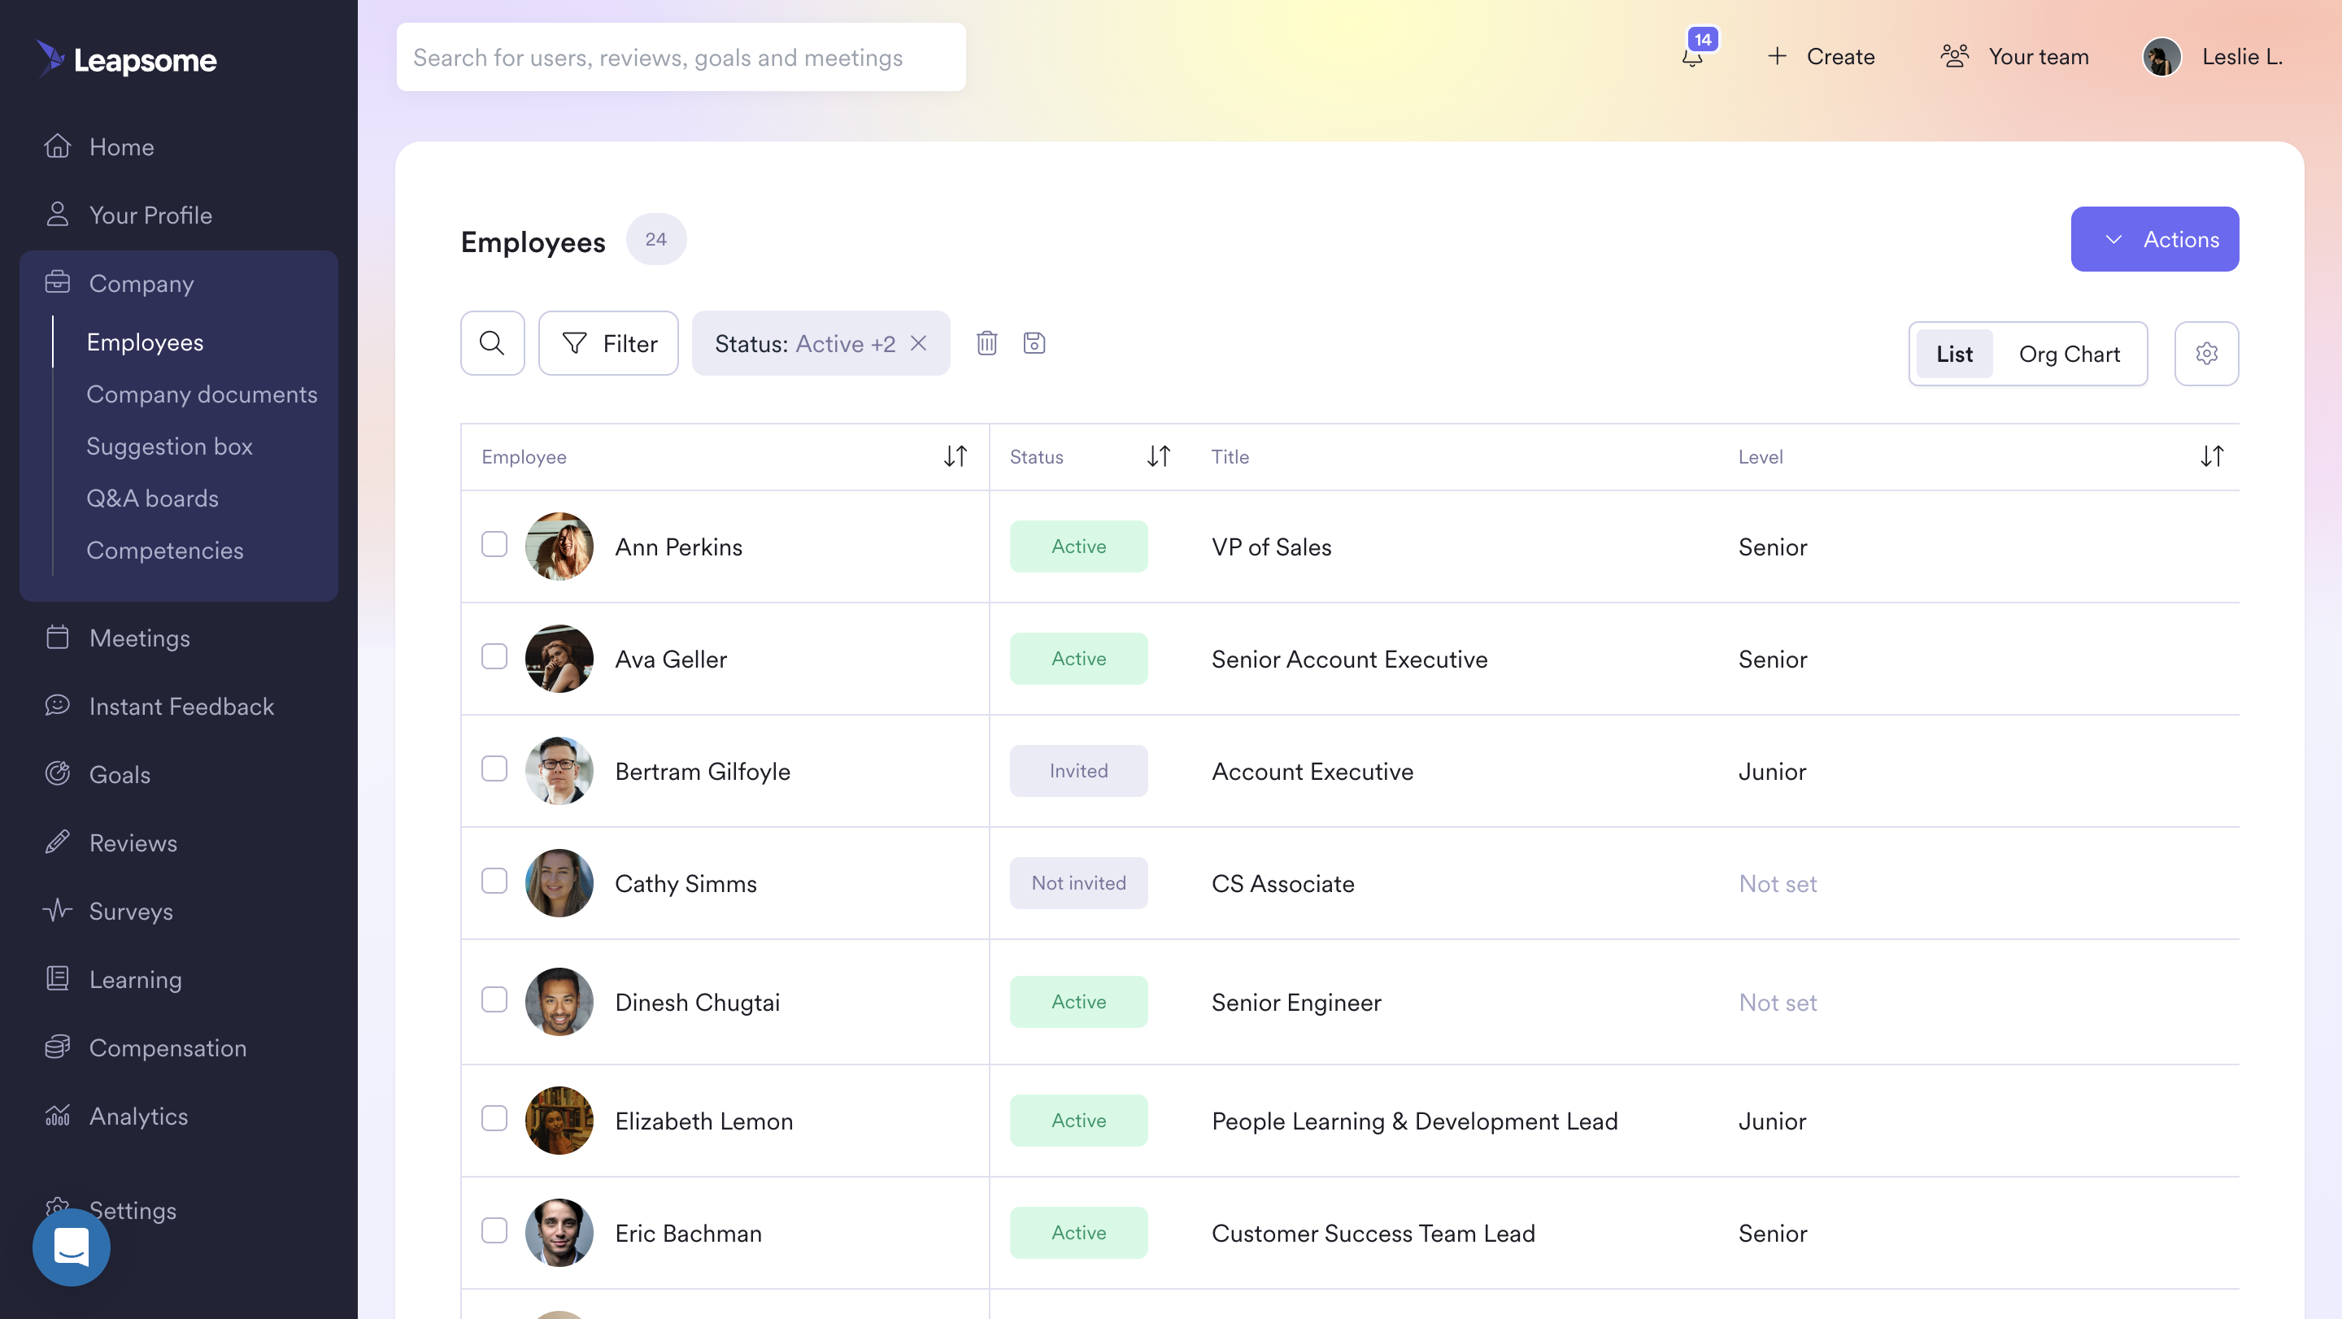Focus the search users and reviews field

pyautogui.click(x=680, y=57)
